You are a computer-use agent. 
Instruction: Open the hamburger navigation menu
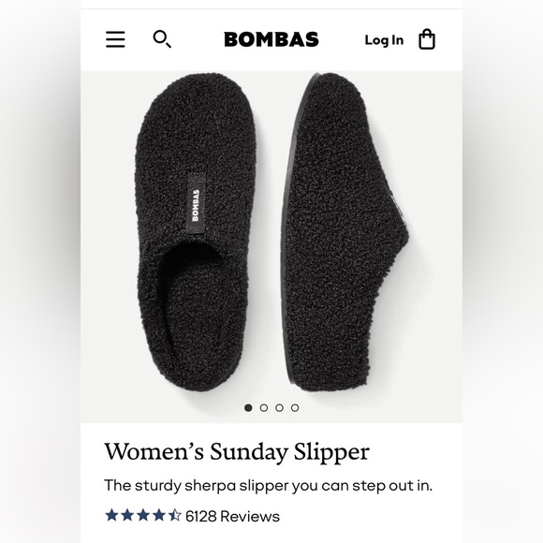(115, 39)
